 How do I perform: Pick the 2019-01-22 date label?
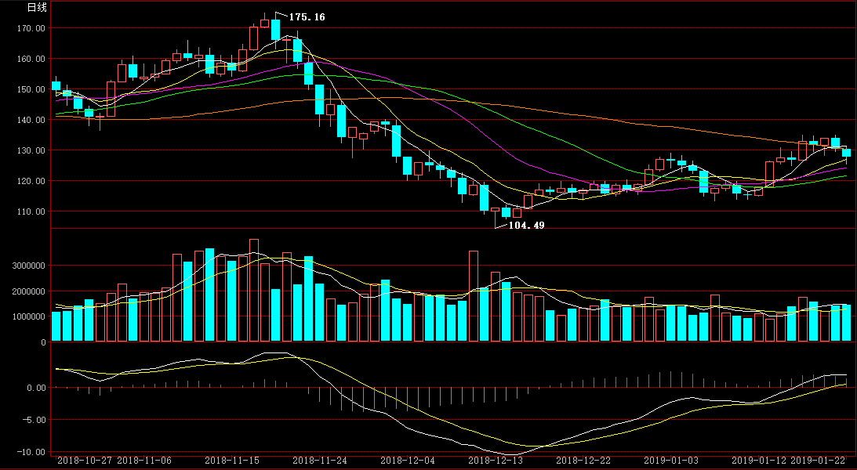[819, 460]
